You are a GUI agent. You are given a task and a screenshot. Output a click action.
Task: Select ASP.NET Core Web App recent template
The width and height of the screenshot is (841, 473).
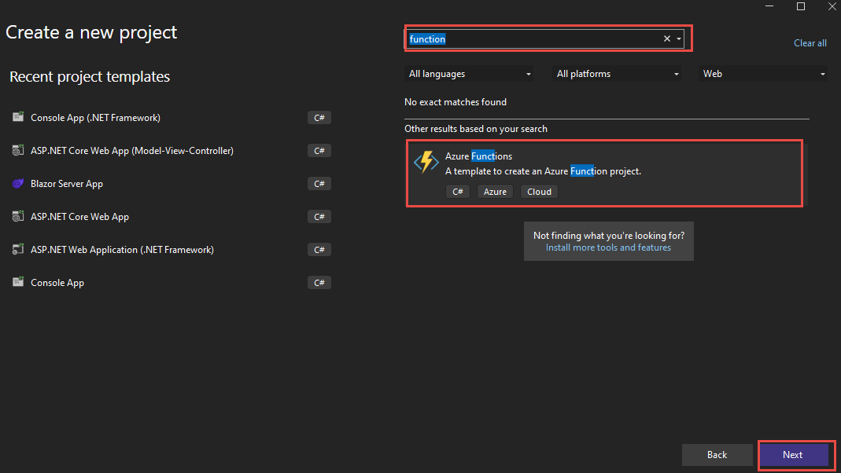pyautogui.click(x=171, y=216)
